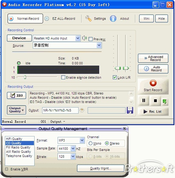Select the 8-bits radio button
Screen dimensions: 175x178
pos(90,156)
